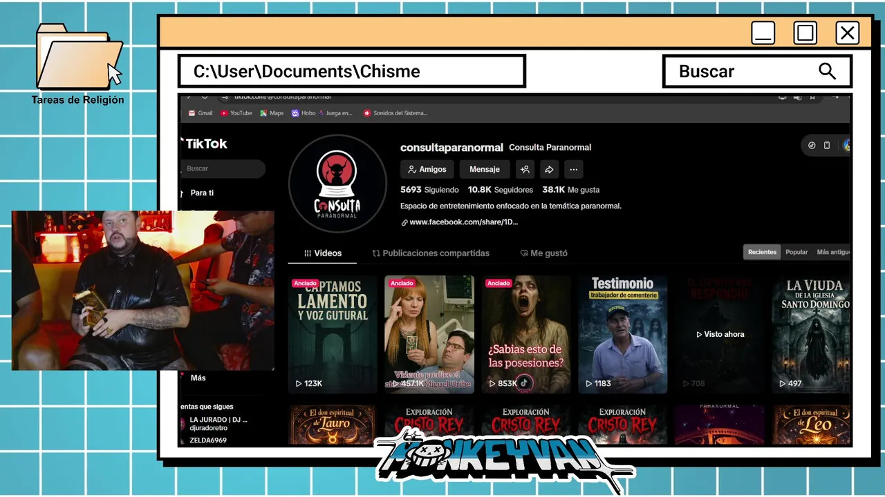Open the LA JURADO | DJ account
This screenshot has height=497, width=885.
pos(218,420)
